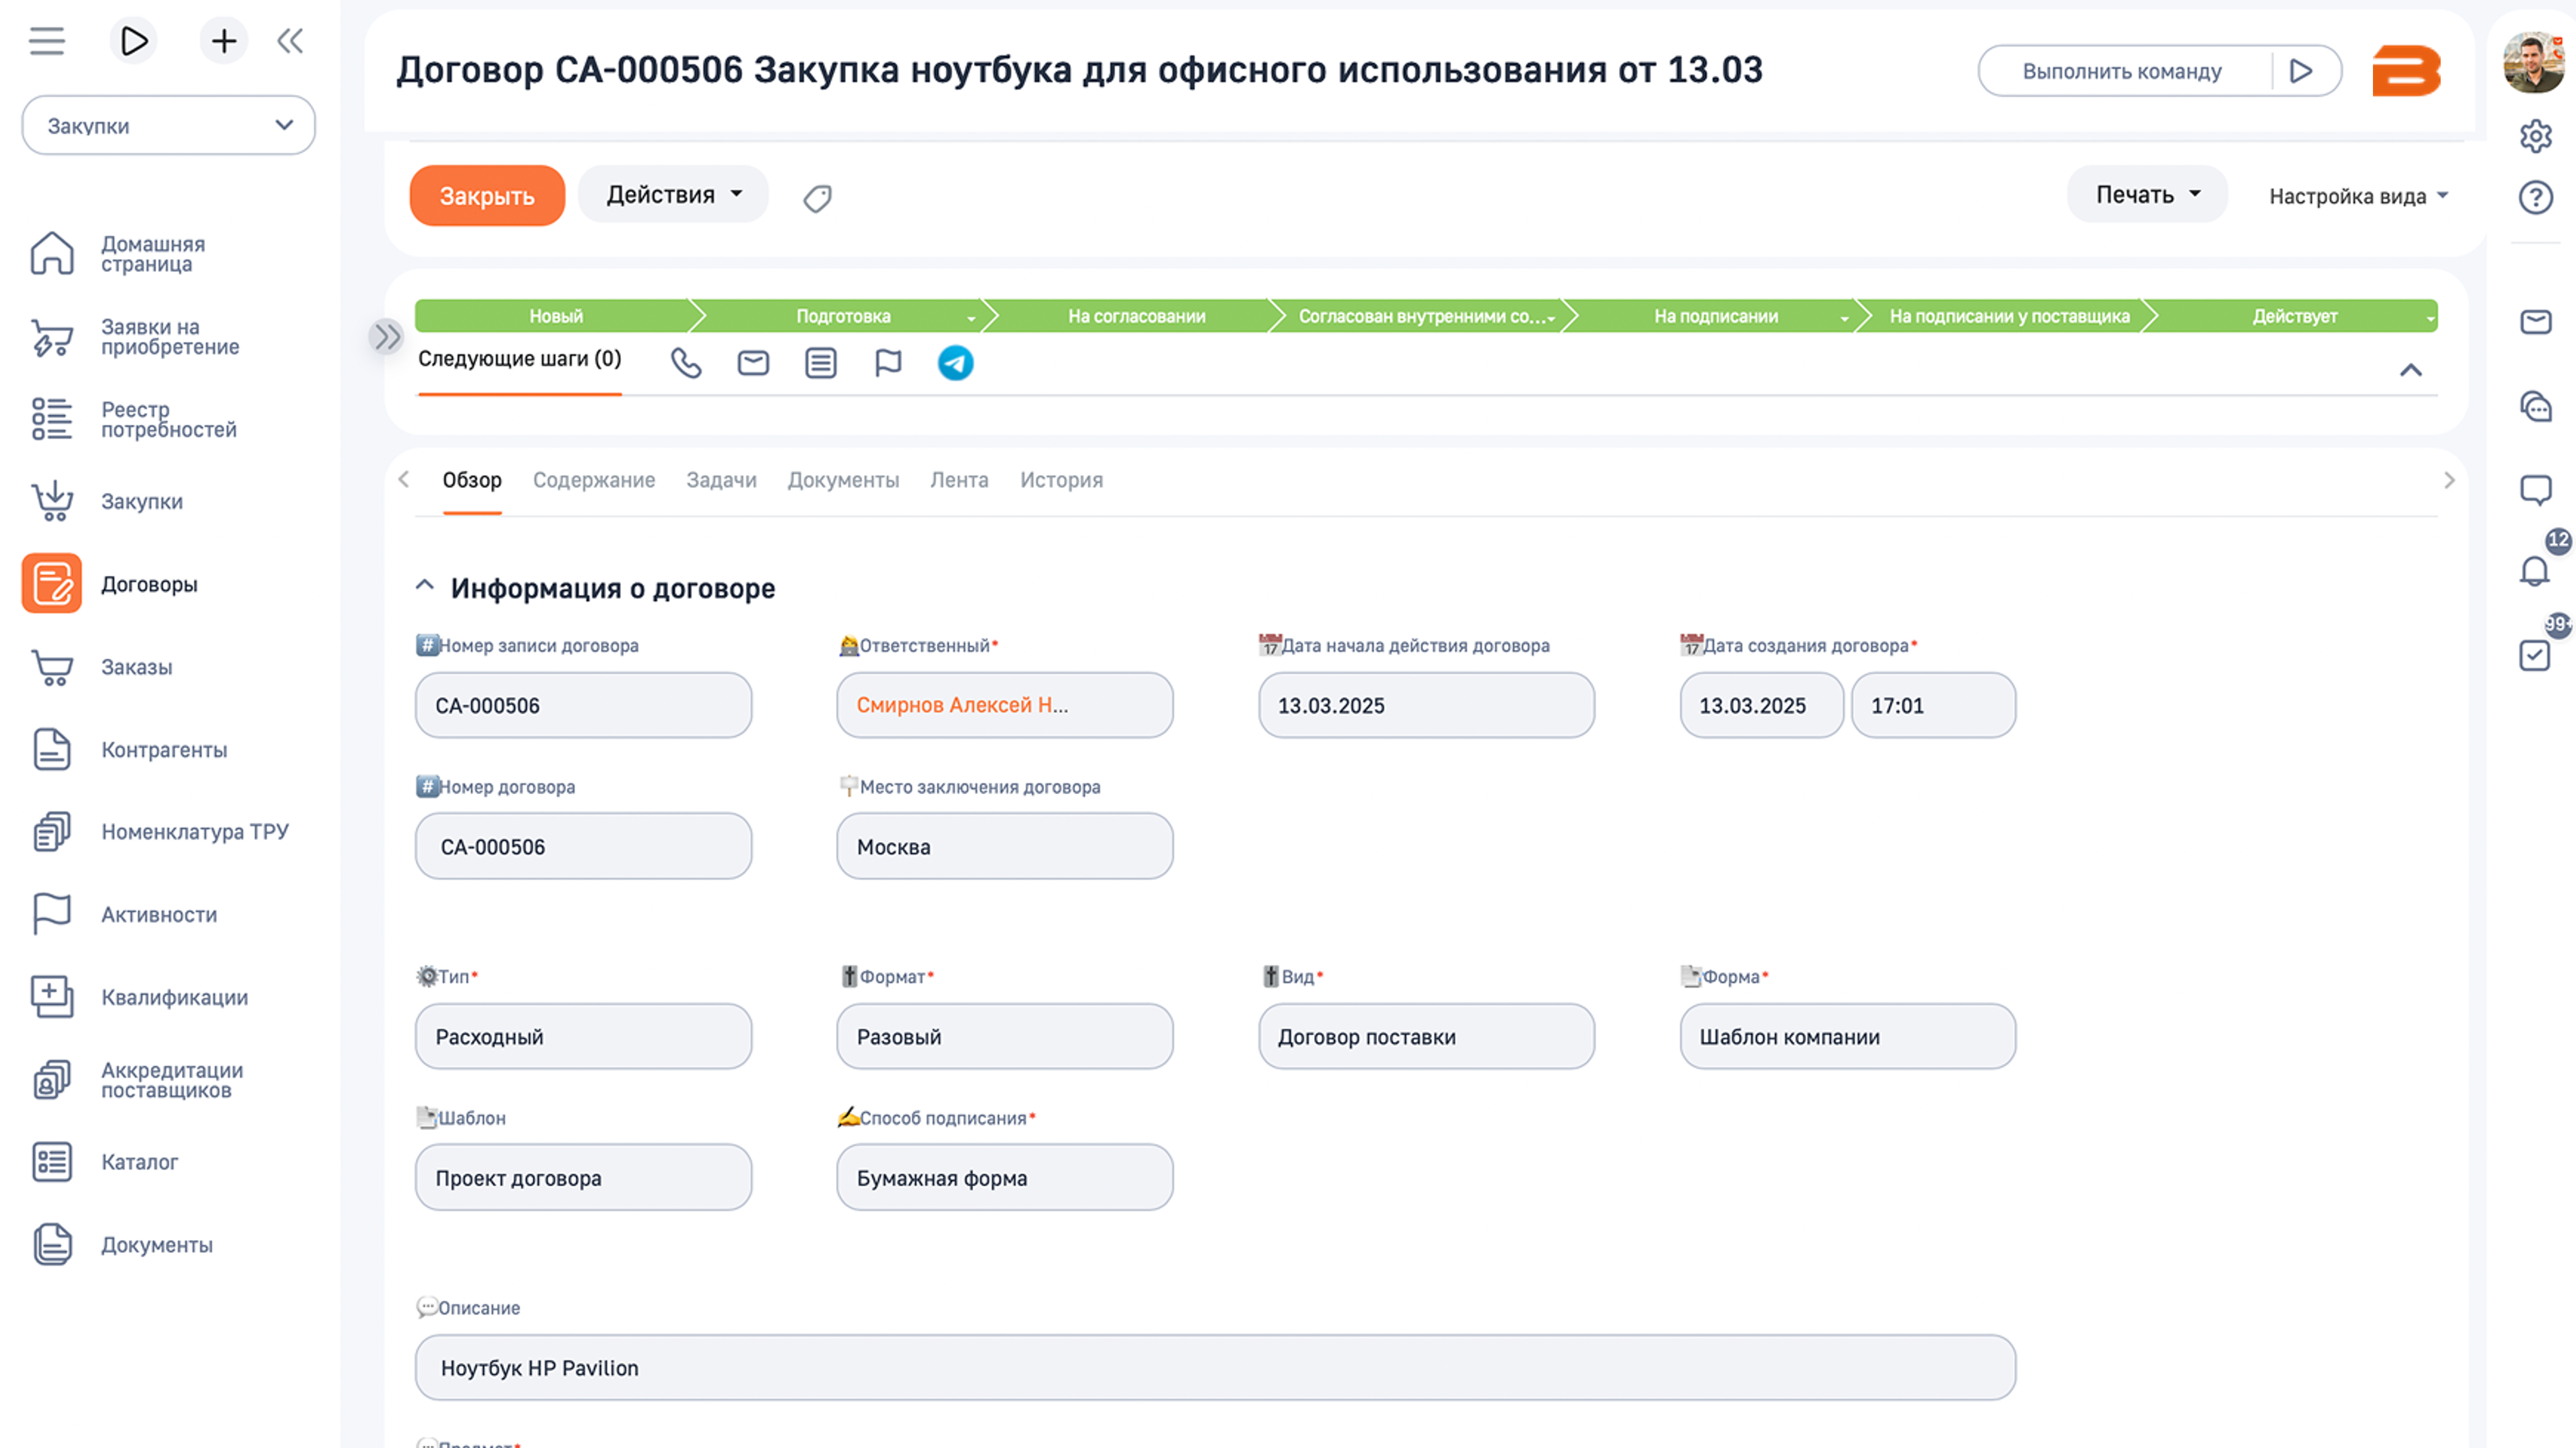The image size is (2576, 1448).
Task: Open the Действия dropdown
Action: [673, 195]
